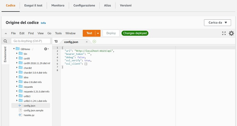This screenshot has height=126, width=237.
Task: Click the Deploy button
Action: click(x=111, y=33)
